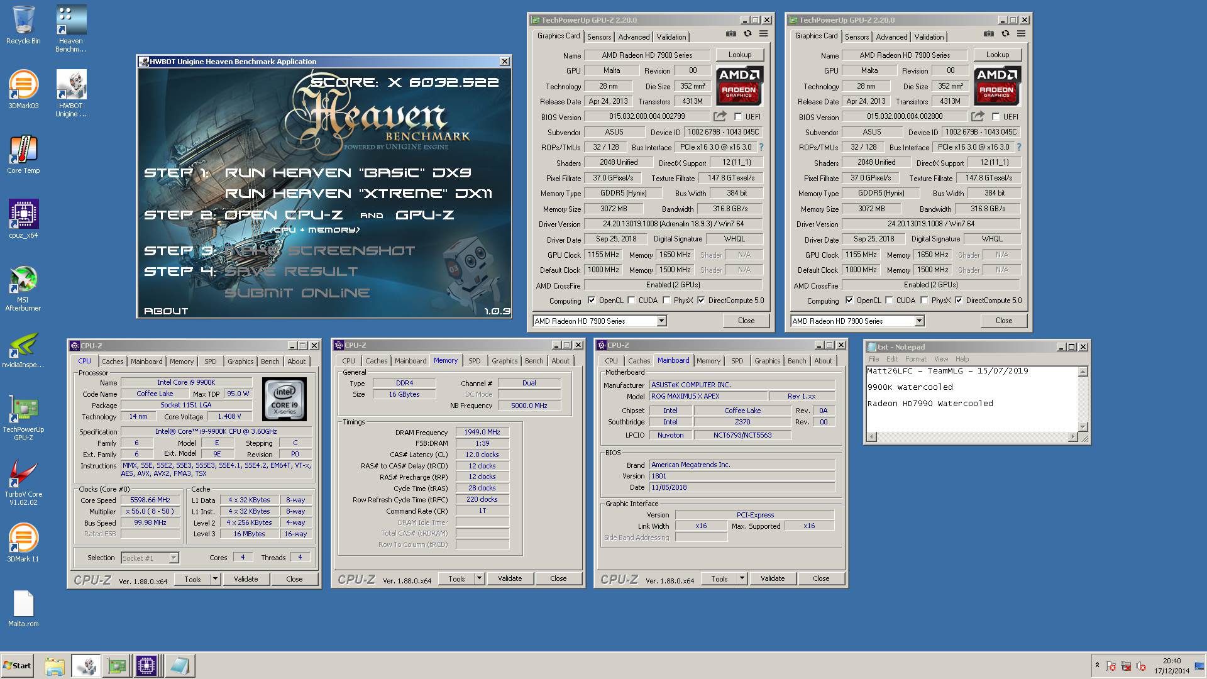1207x679 pixels.
Task: Expand GPU selection dropdown in left GPU-Z
Action: (x=661, y=321)
